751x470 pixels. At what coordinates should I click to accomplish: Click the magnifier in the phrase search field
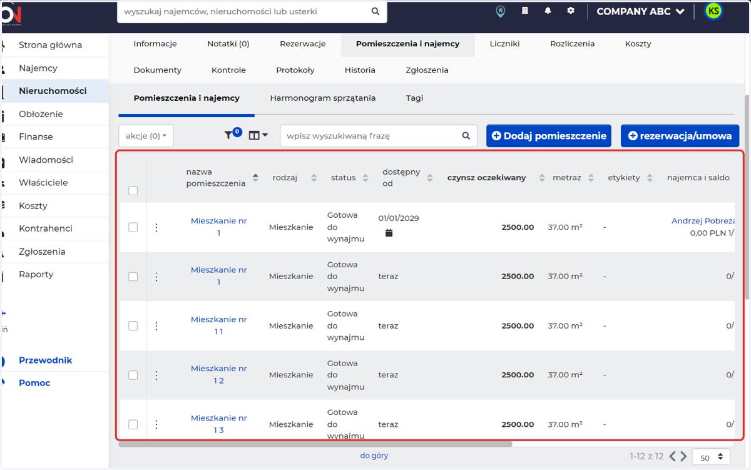(466, 136)
